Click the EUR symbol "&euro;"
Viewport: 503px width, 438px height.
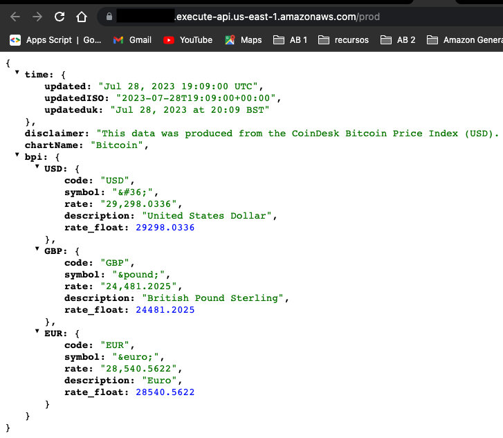coord(136,357)
